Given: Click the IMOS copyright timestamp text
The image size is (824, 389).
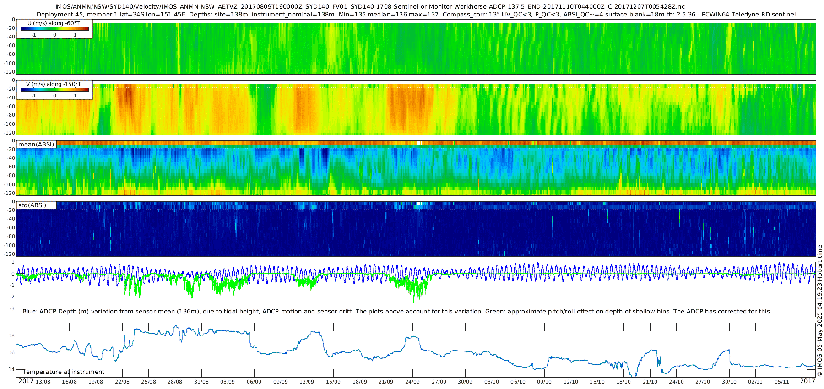Looking at the screenshot, I should point(819,311).
